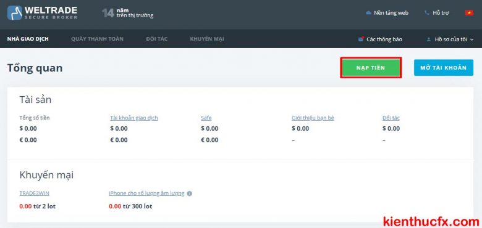Open the Đối tác assets link
This screenshot has height=228, width=482.
click(x=391, y=118)
